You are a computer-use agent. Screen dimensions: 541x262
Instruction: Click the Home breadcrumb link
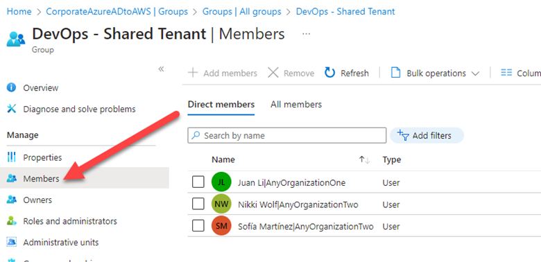click(x=19, y=11)
